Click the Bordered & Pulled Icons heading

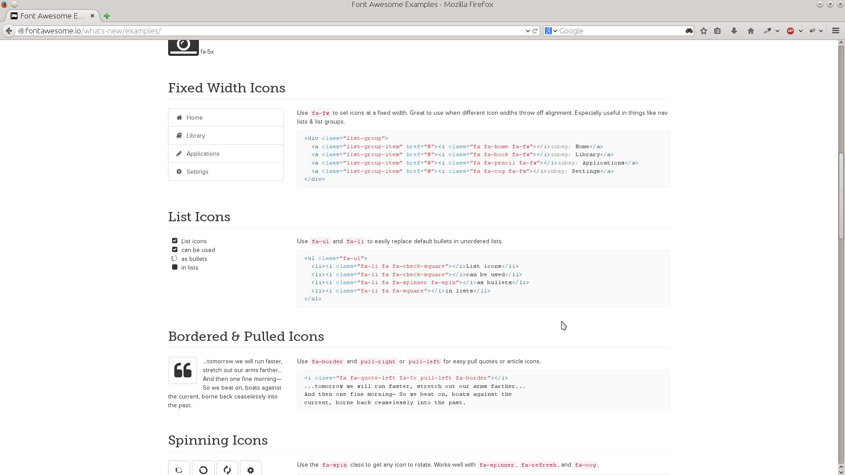tap(246, 336)
